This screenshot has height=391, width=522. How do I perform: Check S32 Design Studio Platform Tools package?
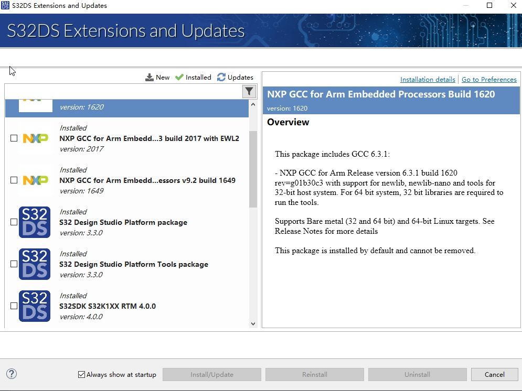[14, 264]
